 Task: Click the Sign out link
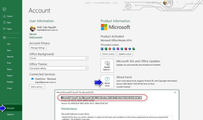[x=33, y=34]
